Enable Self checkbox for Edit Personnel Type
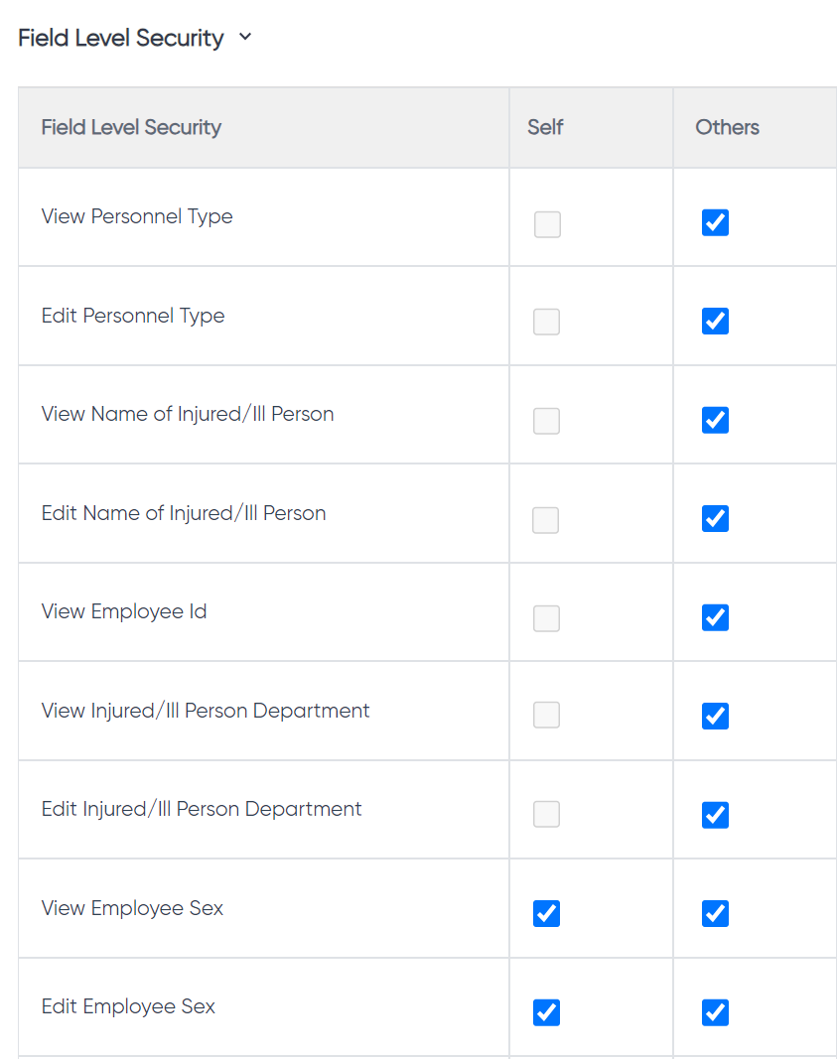The width and height of the screenshot is (837, 1059). 546,322
